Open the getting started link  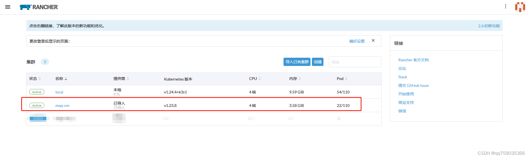[x=406, y=94]
